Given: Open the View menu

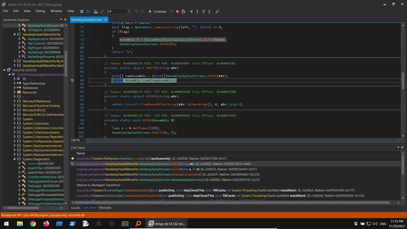Looking at the screenshot, I should point(27,11).
